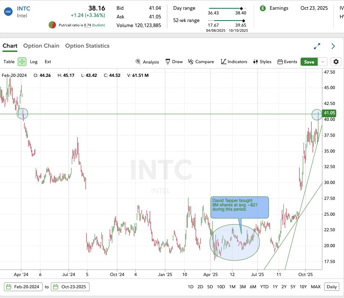Toggle the crosshair cursor tool
344x298 pixels.
click(22, 62)
